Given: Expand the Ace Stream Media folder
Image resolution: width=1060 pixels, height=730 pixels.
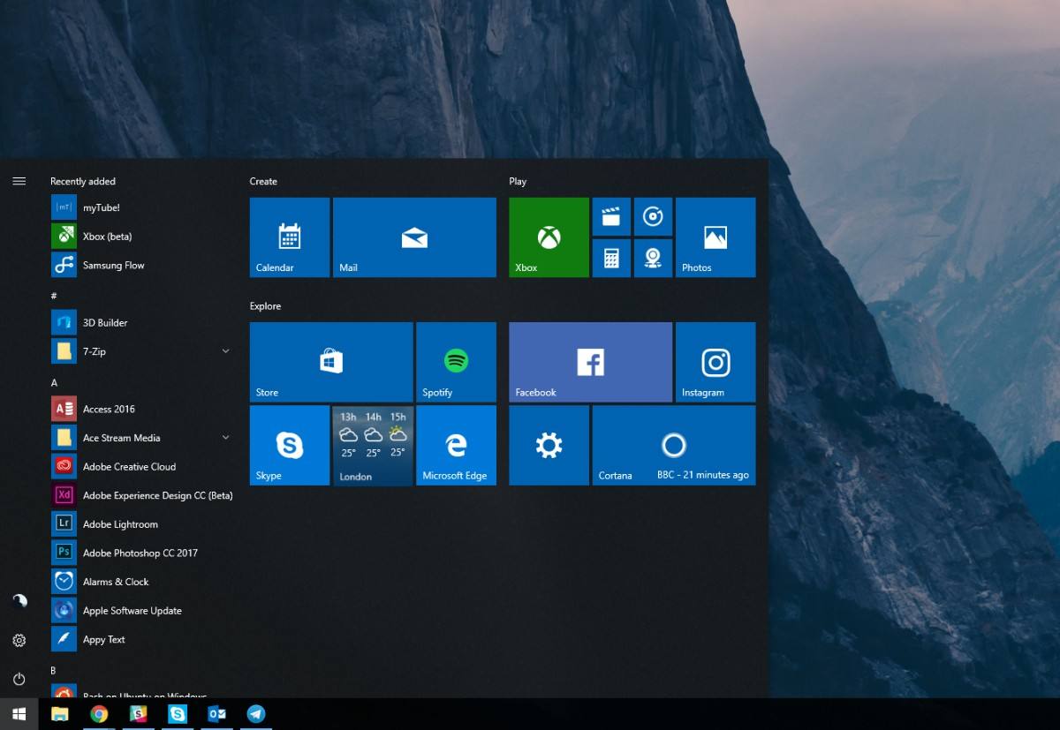Looking at the screenshot, I should click(225, 438).
